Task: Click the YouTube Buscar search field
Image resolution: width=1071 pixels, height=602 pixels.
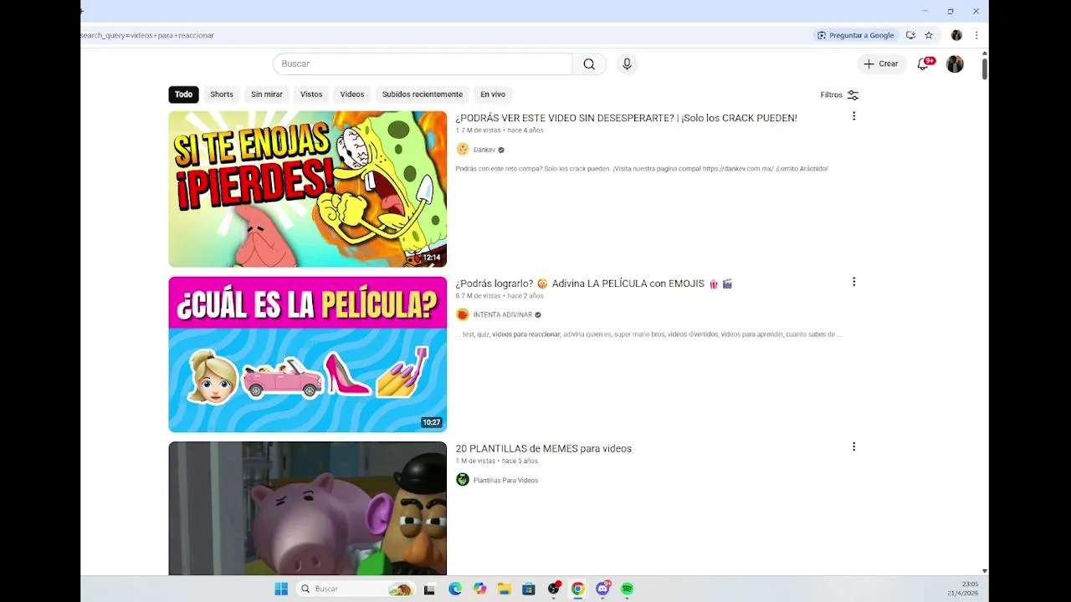Action: point(423,64)
